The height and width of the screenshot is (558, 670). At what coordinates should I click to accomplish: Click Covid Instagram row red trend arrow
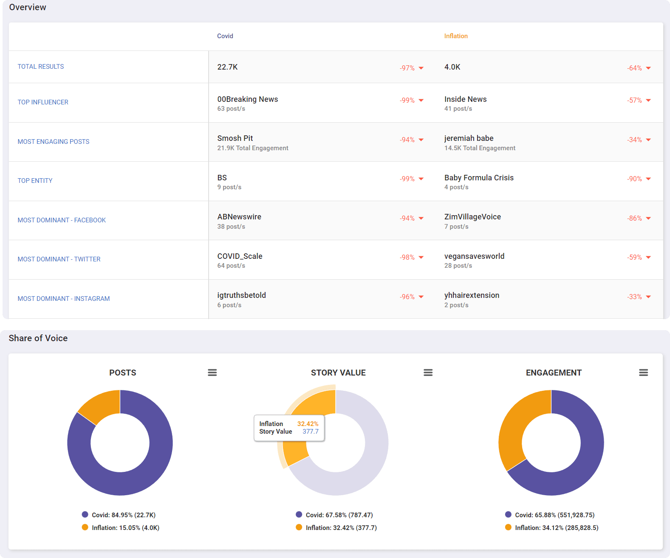click(421, 297)
